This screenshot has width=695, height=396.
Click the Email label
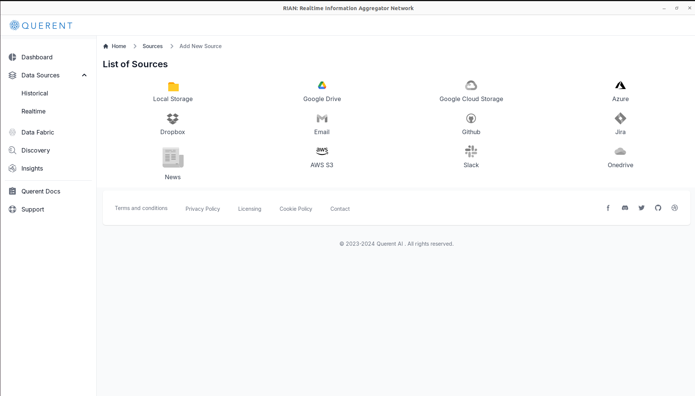coord(322,132)
